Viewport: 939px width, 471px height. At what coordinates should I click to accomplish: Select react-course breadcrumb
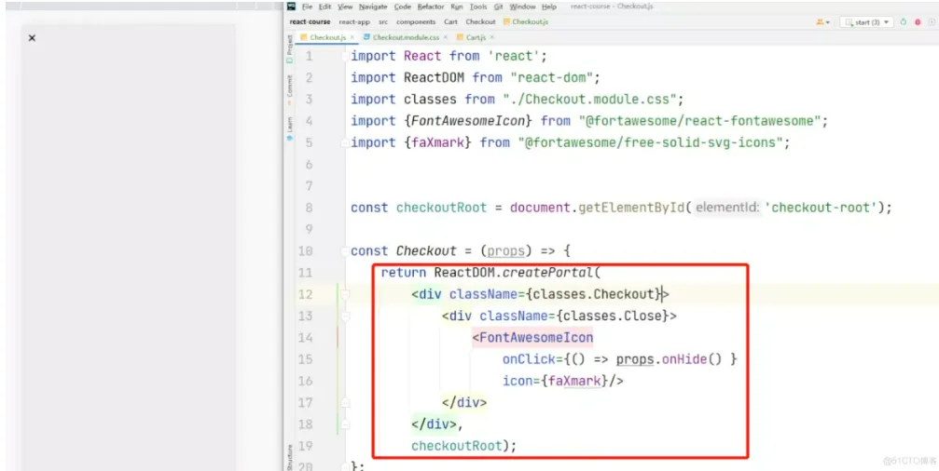310,21
